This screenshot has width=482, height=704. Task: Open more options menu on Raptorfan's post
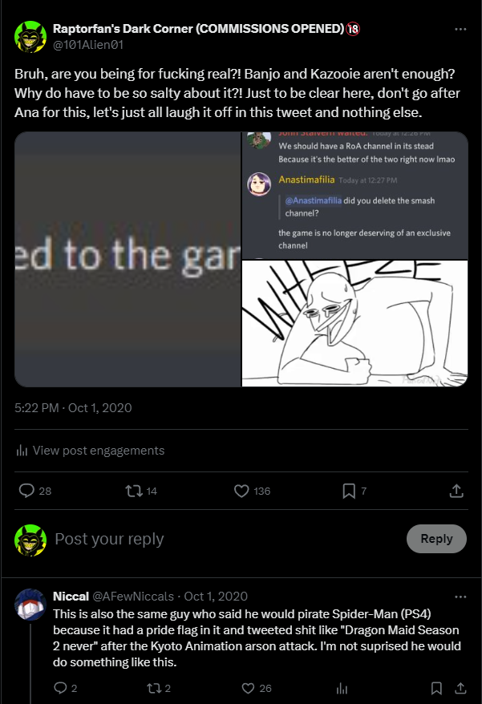[460, 29]
